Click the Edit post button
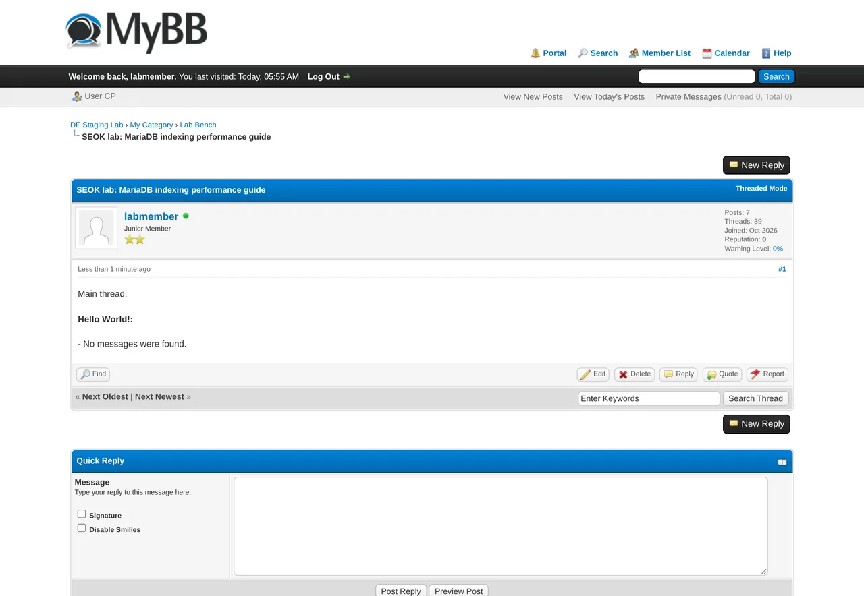 593,374
